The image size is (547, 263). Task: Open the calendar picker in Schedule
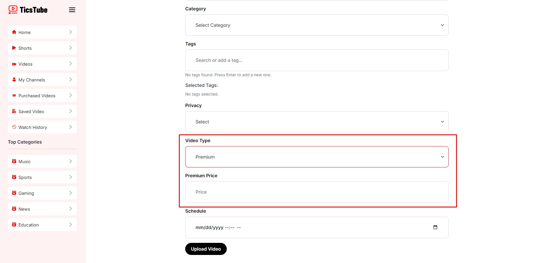click(x=435, y=227)
